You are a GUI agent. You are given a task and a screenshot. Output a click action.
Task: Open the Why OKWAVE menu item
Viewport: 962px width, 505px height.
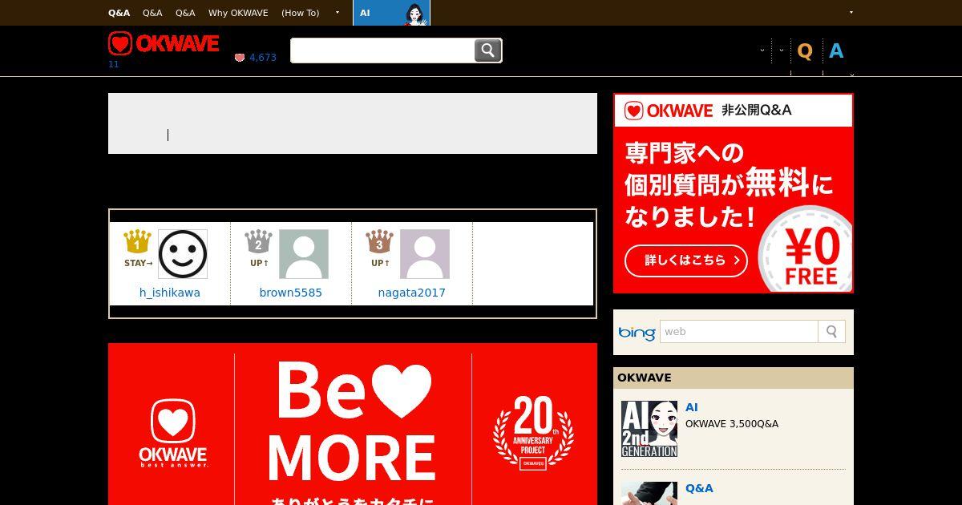(x=238, y=13)
